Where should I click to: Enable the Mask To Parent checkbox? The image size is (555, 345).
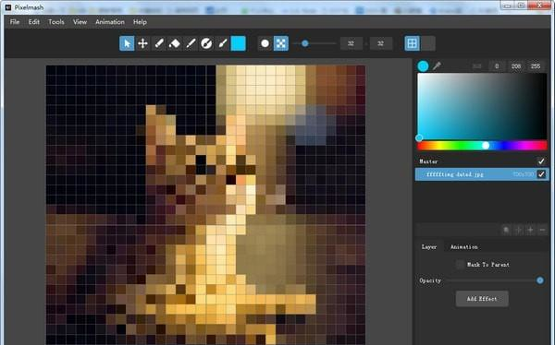click(460, 264)
